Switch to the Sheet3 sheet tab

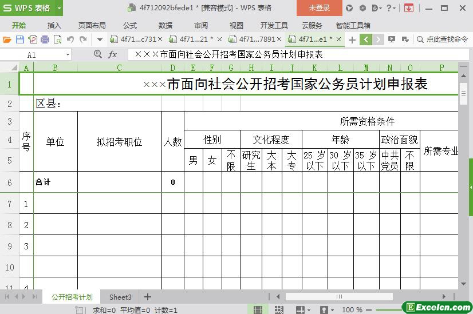pos(120,297)
